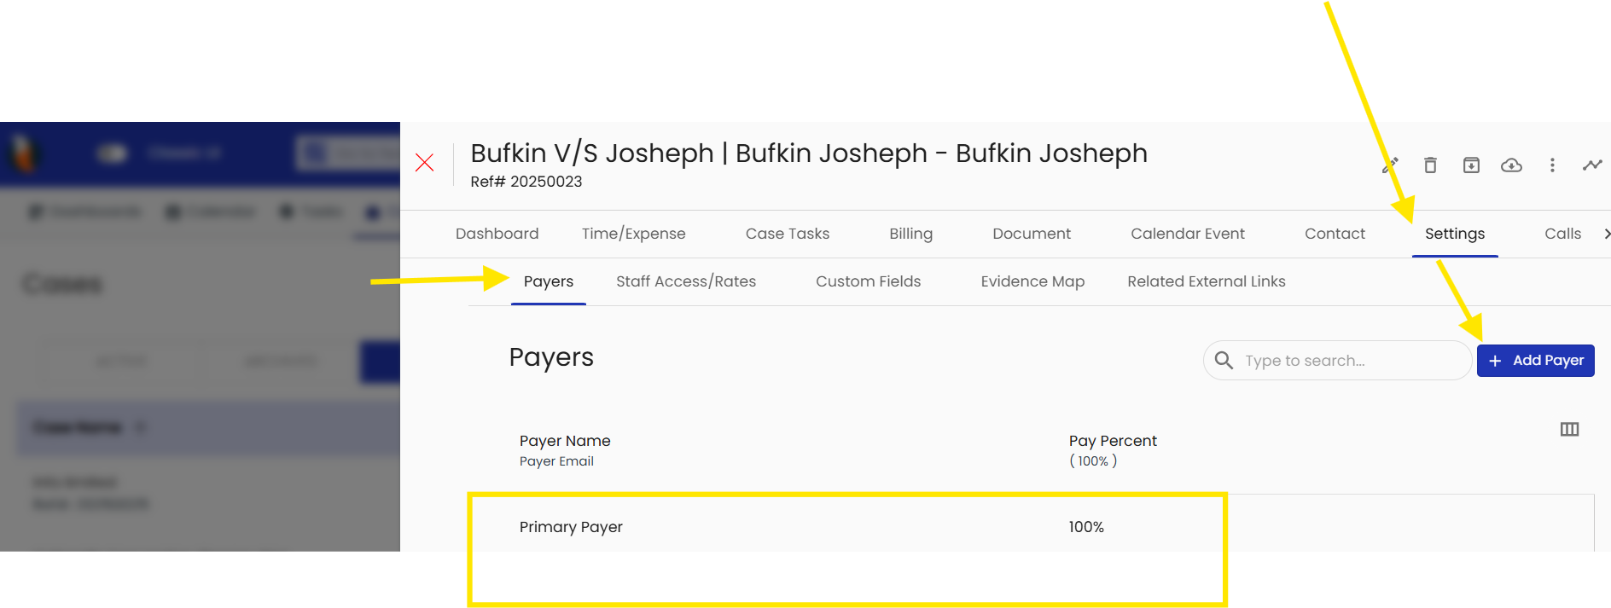This screenshot has width=1611, height=608.
Task: Open Related External Links sub-tab
Action: click(1206, 281)
